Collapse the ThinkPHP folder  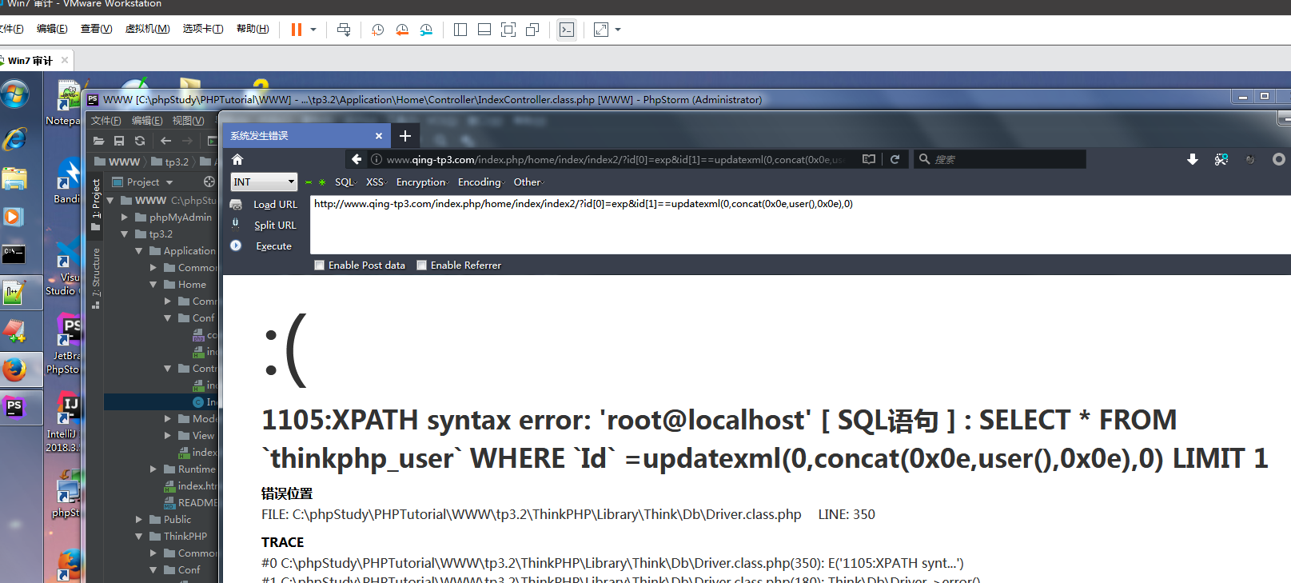point(139,537)
